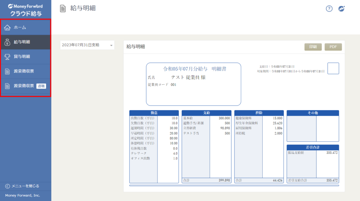Click the Money Forward, Inc. footer link
The height and width of the screenshot is (201, 360).
pos(22,195)
